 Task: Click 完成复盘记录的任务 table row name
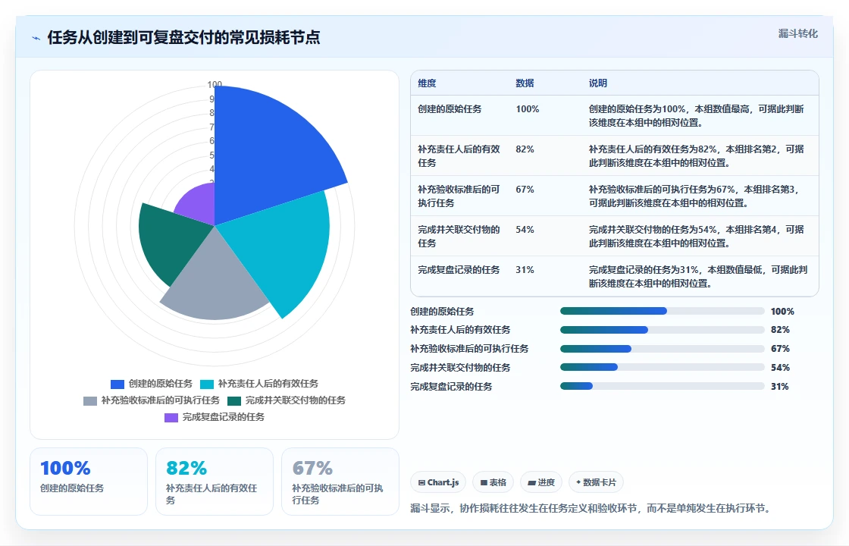coord(459,269)
